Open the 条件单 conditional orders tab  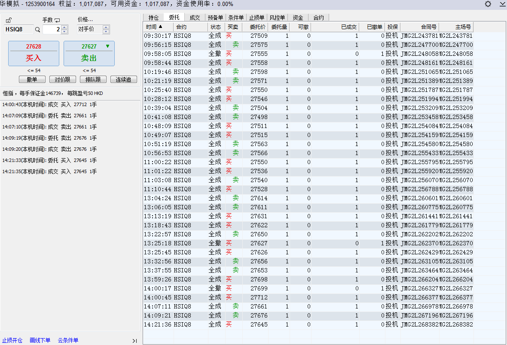coord(236,18)
